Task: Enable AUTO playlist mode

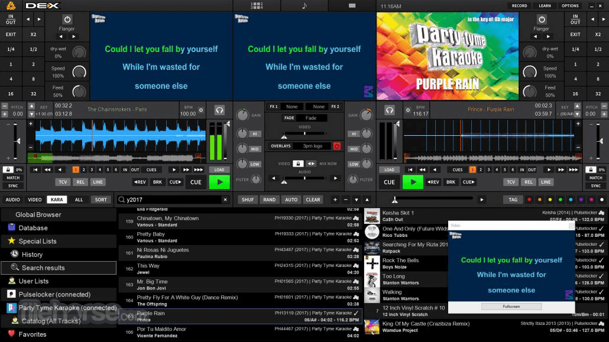Action: click(x=291, y=200)
